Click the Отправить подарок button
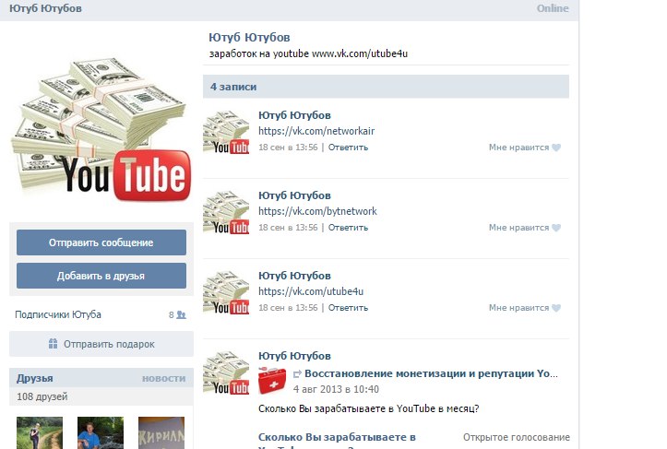This screenshot has height=449, width=667. [101, 344]
